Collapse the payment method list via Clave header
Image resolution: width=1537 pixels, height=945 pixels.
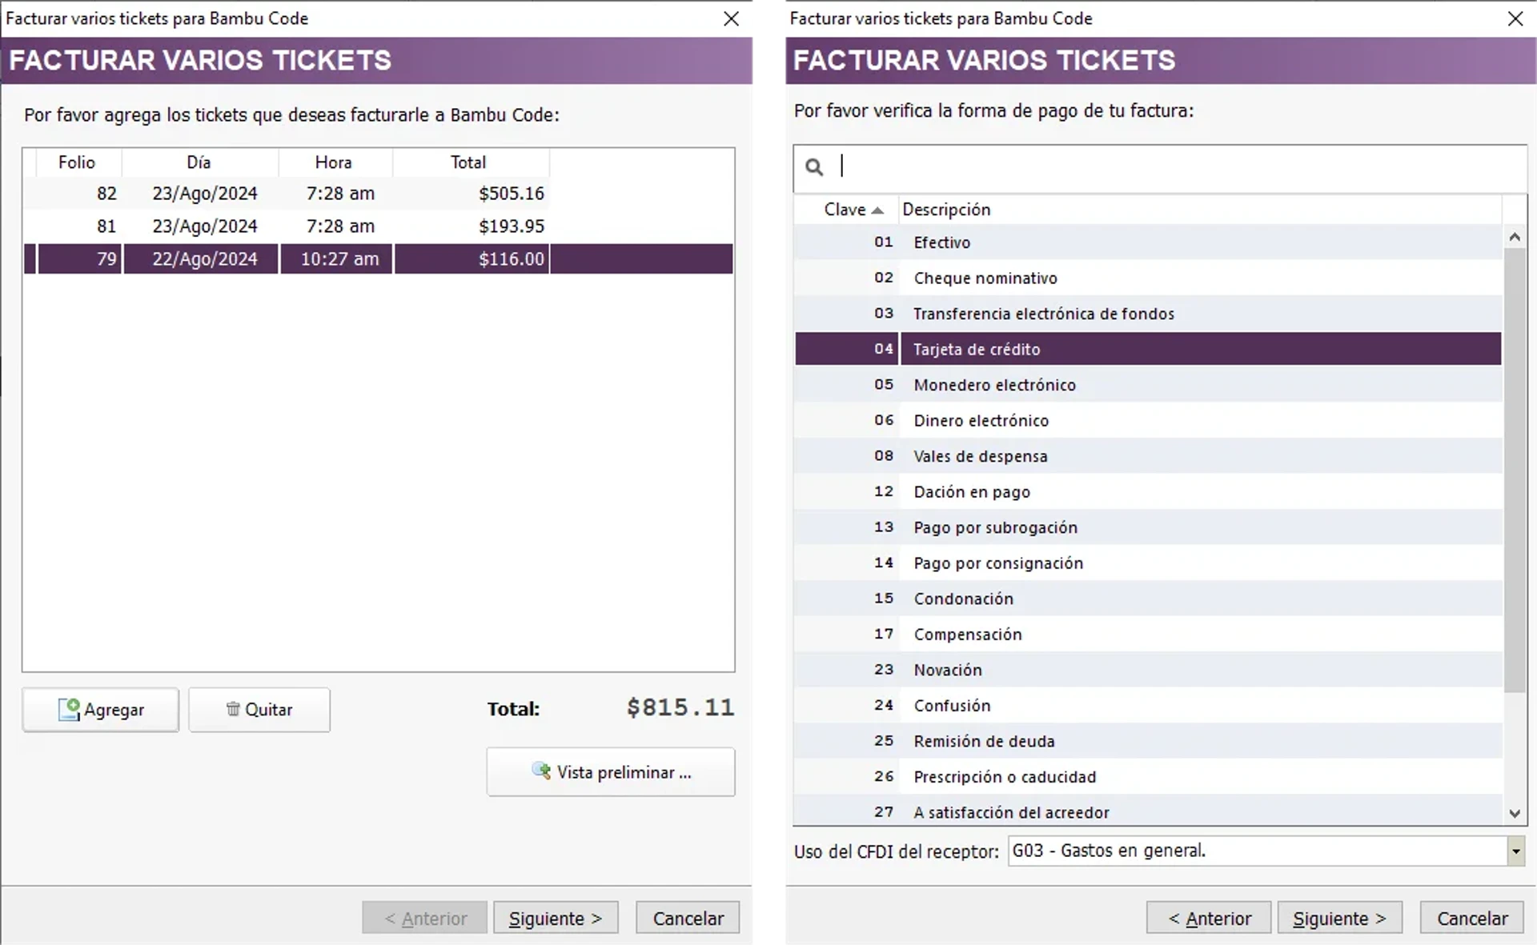pyautogui.click(x=845, y=210)
